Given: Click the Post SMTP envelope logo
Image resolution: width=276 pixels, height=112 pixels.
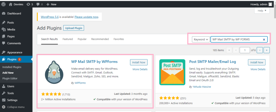Looking at the screenshot, I should 172,72.
